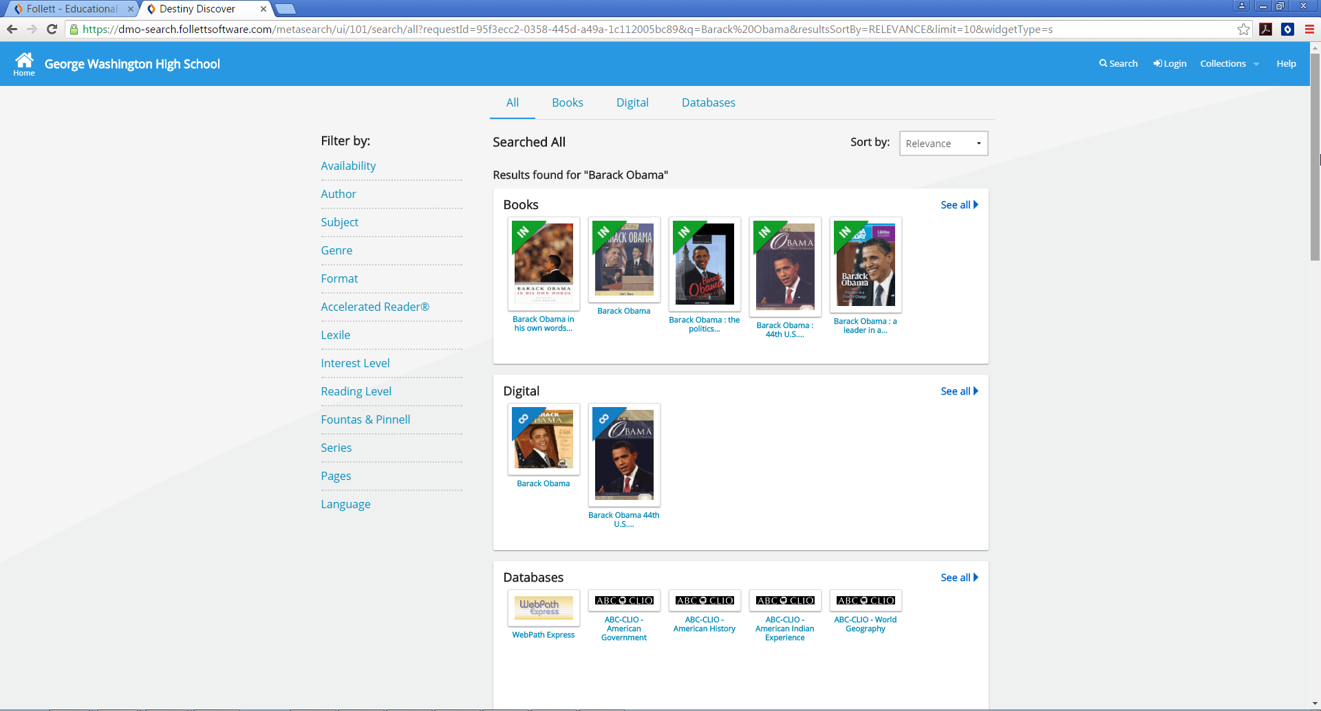
Task: Switch to the Digital tab
Action: 632,102
